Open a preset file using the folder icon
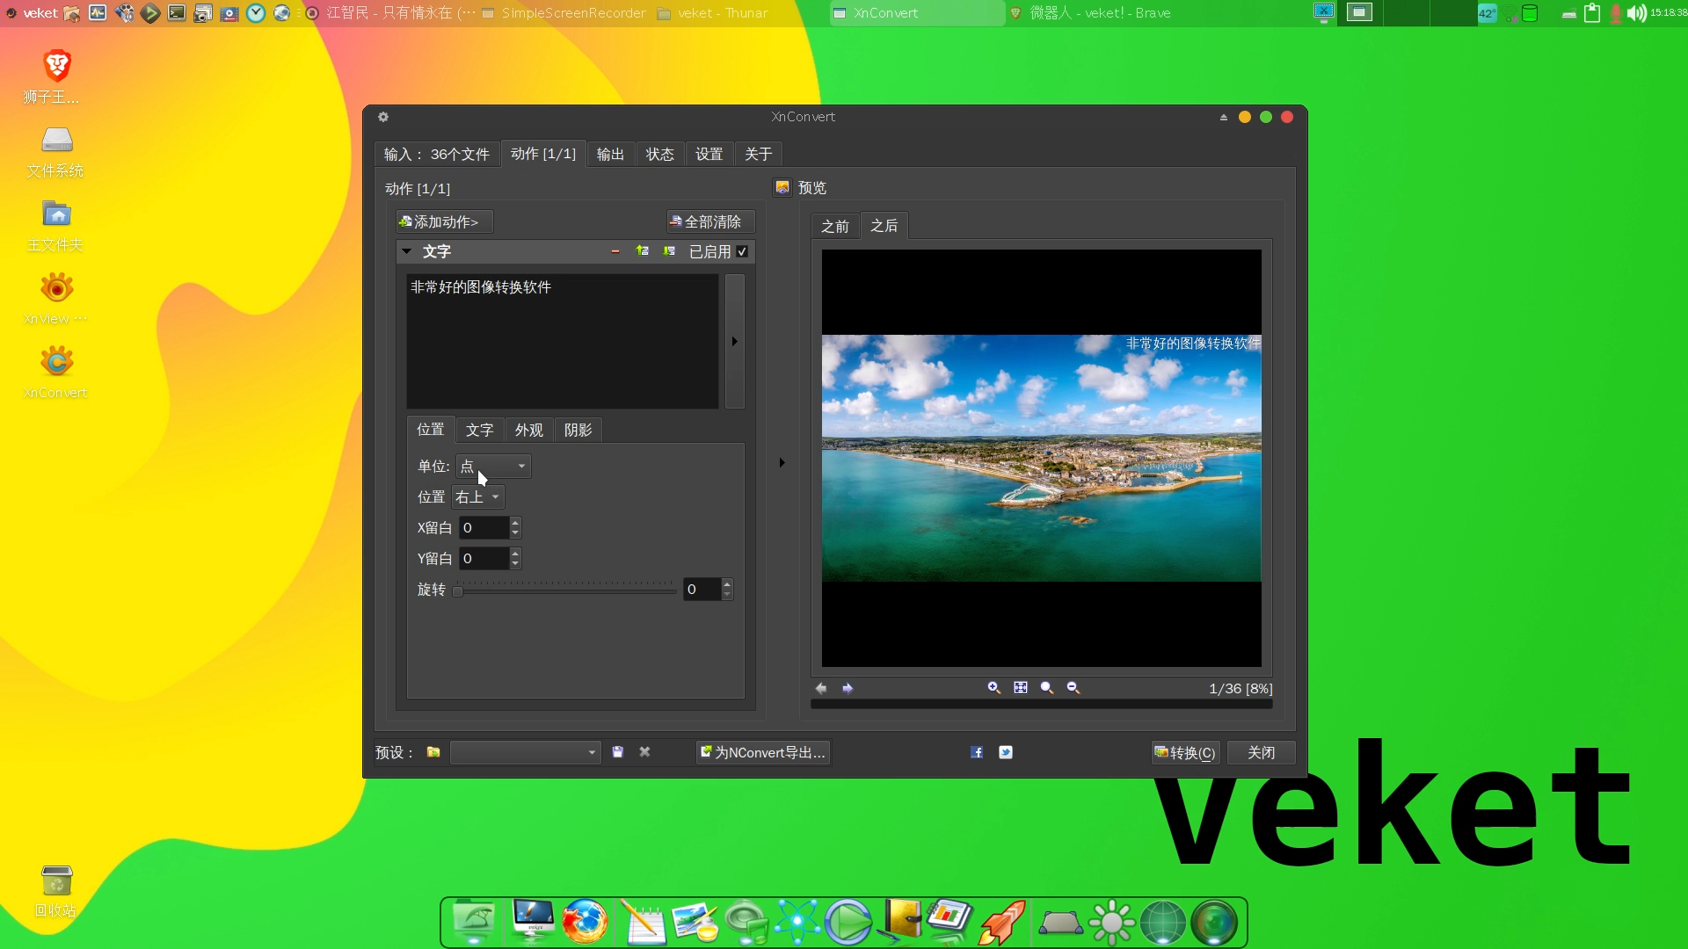Image resolution: width=1688 pixels, height=949 pixels. click(x=432, y=752)
